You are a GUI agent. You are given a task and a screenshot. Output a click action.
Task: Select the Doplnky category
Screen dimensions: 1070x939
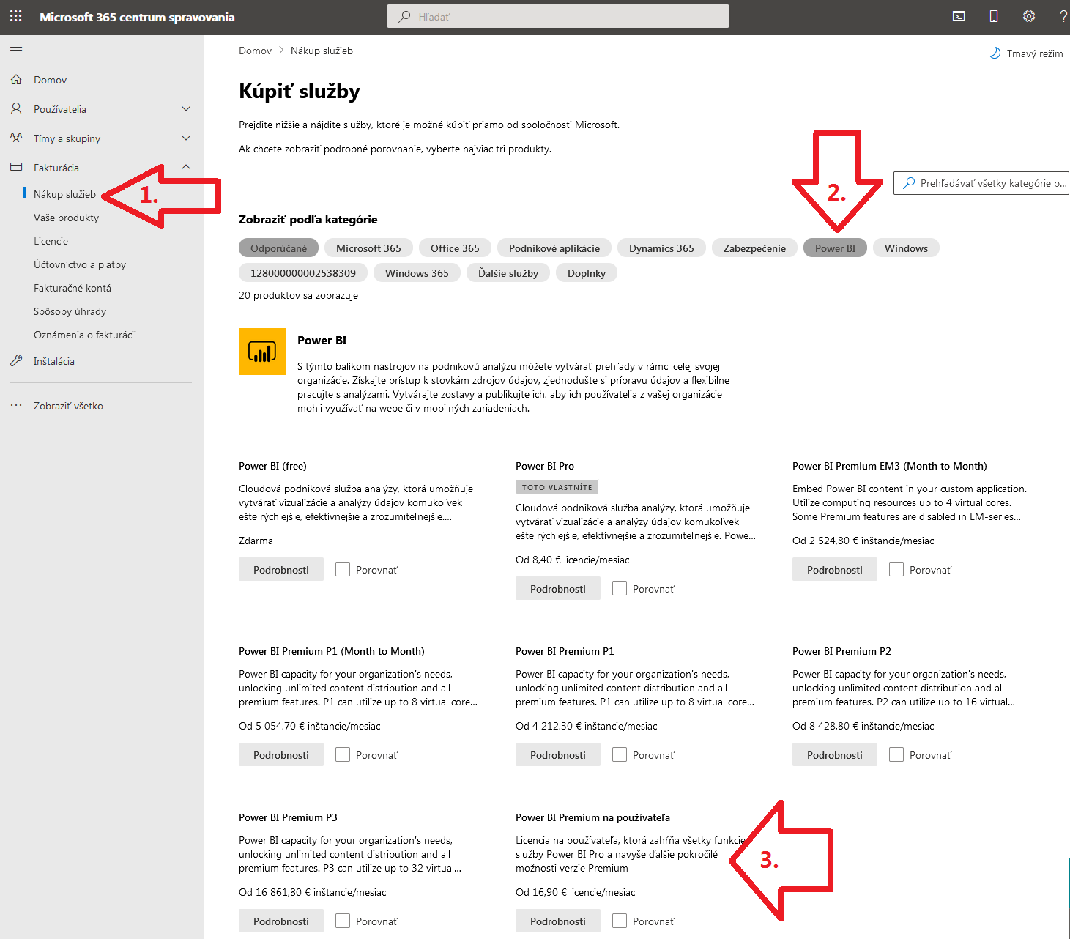click(587, 273)
